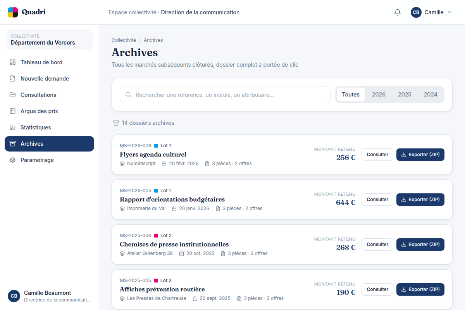Click layers icon next to Numériscript

(x=122, y=164)
